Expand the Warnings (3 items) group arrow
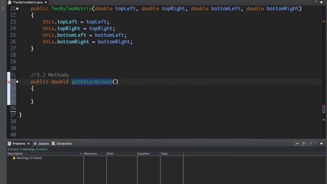 pos(10,158)
